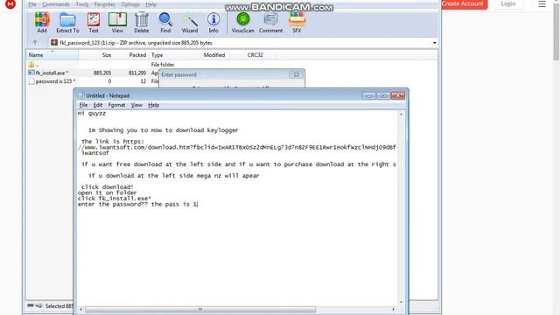
Task: Click the 'open it on folder' line
Action: point(107,192)
